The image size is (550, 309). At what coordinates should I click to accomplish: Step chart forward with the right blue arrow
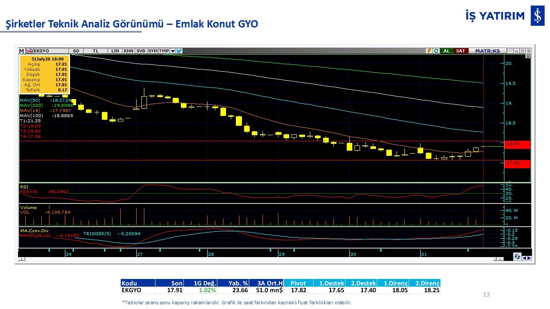pyautogui.click(x=529, y=258)
